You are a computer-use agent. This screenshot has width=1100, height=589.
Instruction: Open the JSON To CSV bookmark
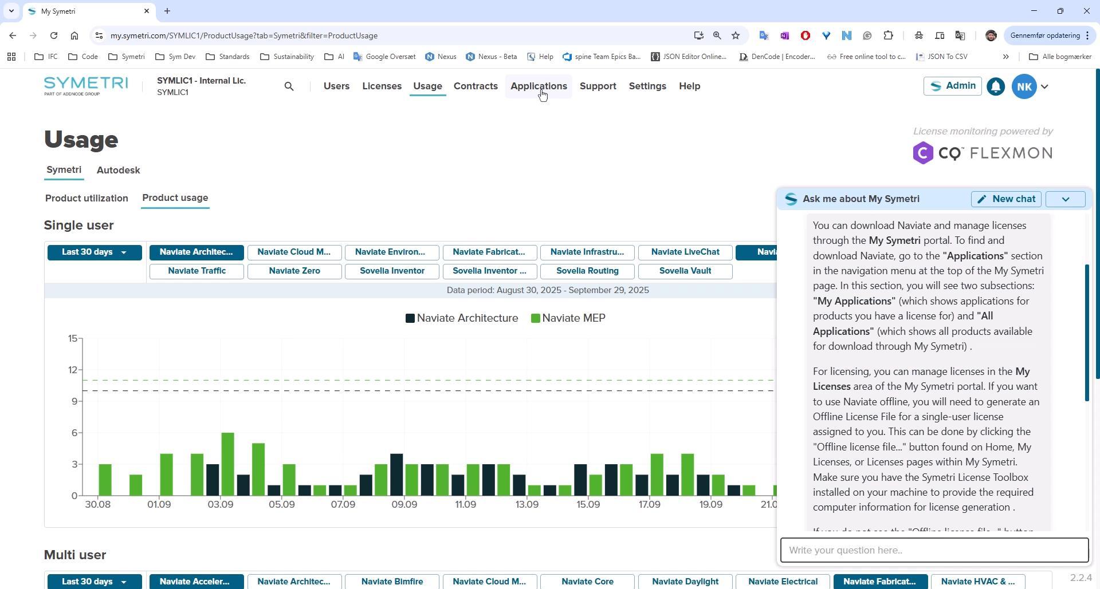[x=942, y=57]
